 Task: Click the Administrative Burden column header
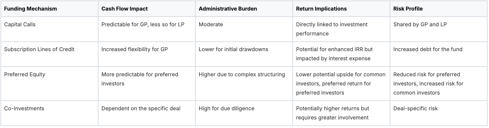pos(228,9)
